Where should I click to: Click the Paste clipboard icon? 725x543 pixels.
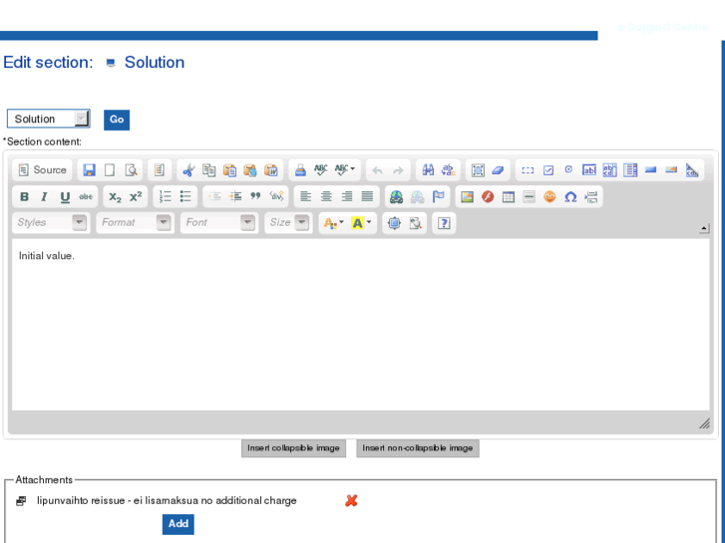[229, 170]
